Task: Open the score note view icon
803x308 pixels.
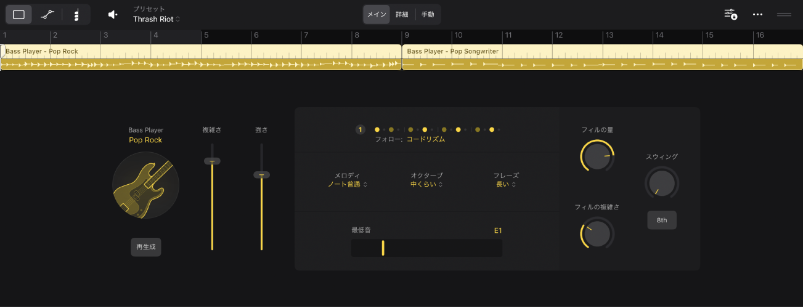Action: tap(76, 14)
